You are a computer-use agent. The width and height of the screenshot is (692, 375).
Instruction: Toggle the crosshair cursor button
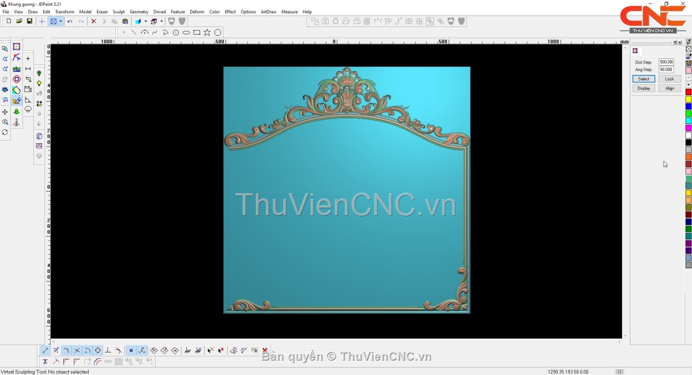click(42, 21)
